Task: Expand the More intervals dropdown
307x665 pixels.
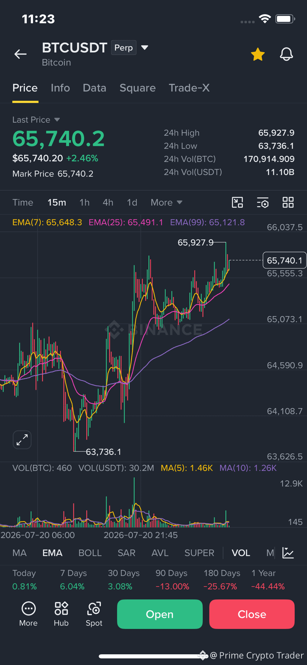Action: tap(166, 203)
